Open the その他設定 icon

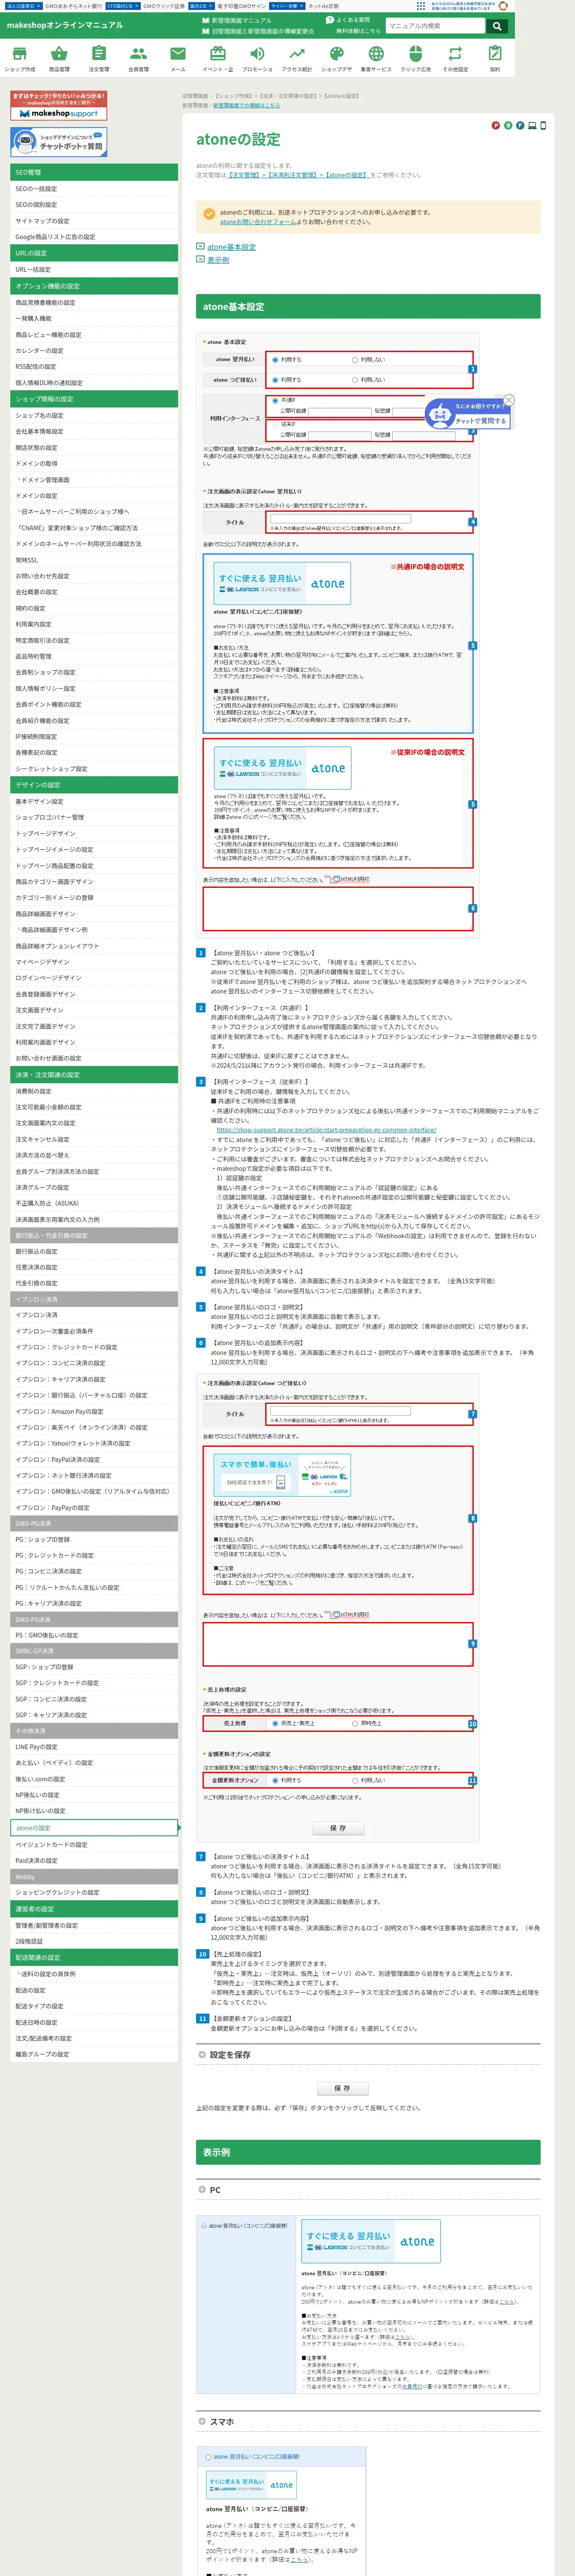455,59
